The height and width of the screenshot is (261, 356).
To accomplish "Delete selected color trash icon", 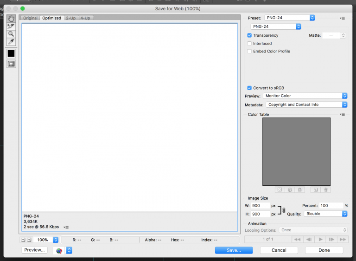I will [x=325, y=189].
